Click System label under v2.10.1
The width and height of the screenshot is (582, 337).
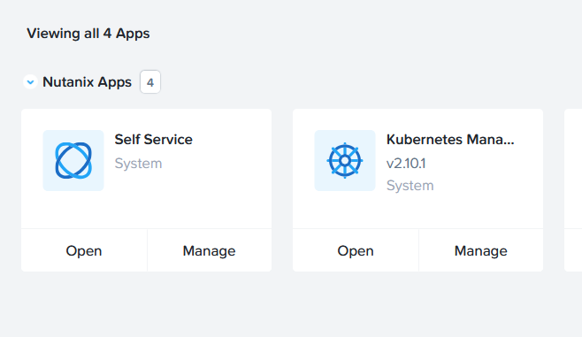[410, 185]
